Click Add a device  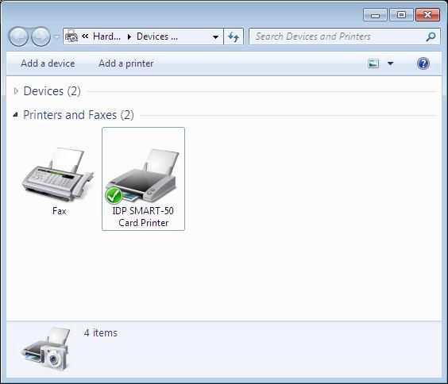point(48,63)
